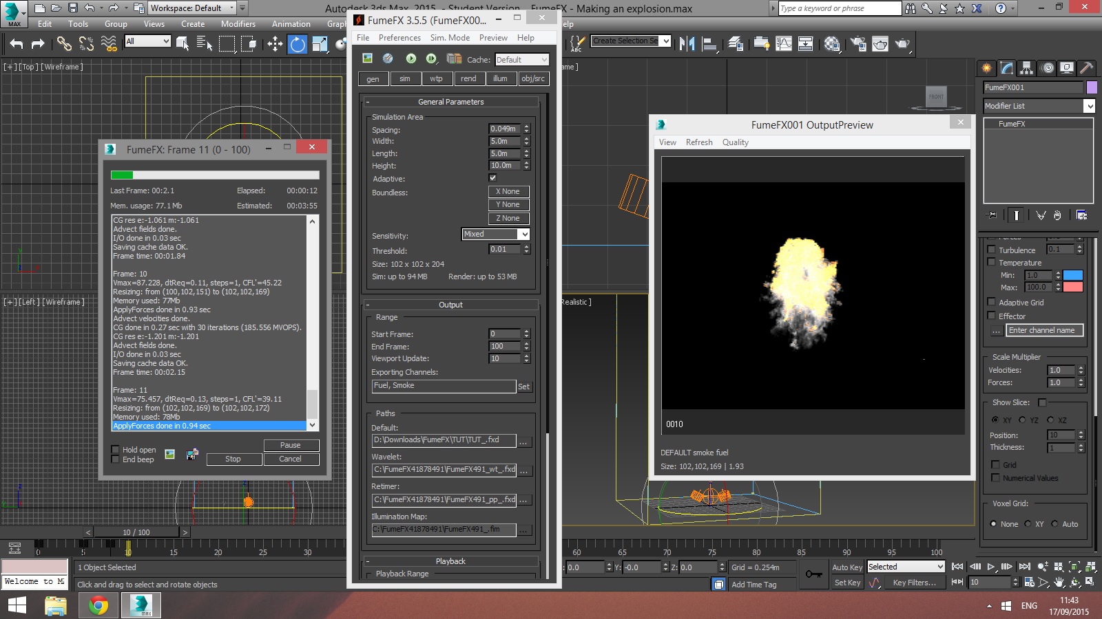Activate Select and Rotate tool

click(x=298, y=44)
